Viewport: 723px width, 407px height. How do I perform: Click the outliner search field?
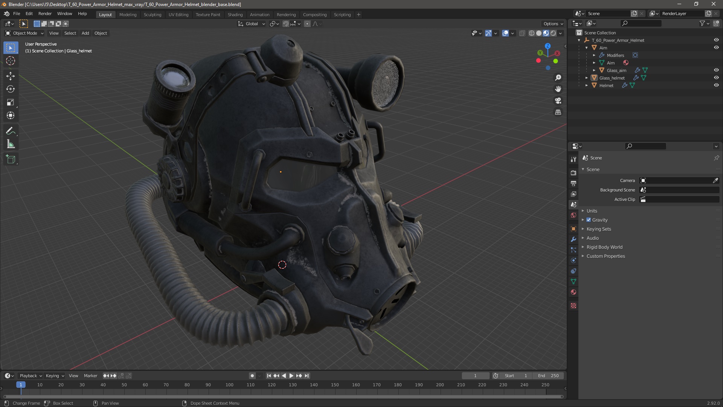tap(641, 23)
